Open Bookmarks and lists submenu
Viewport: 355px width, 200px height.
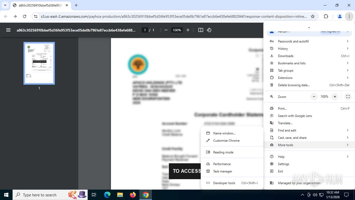click(309, 63)
